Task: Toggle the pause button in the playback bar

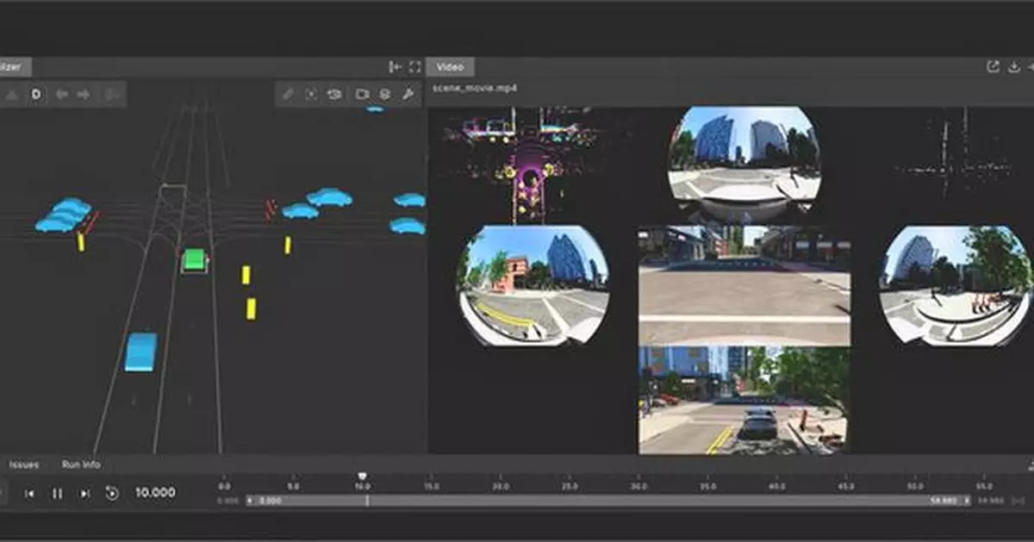Action: [57, 492]
